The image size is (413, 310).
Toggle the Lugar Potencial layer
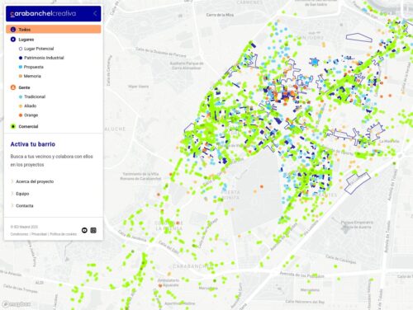click(x=36, y=49)
